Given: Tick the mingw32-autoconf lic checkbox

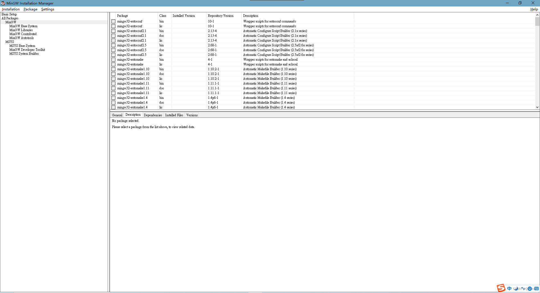Looking at the screenshot, I should click(113, 26).
